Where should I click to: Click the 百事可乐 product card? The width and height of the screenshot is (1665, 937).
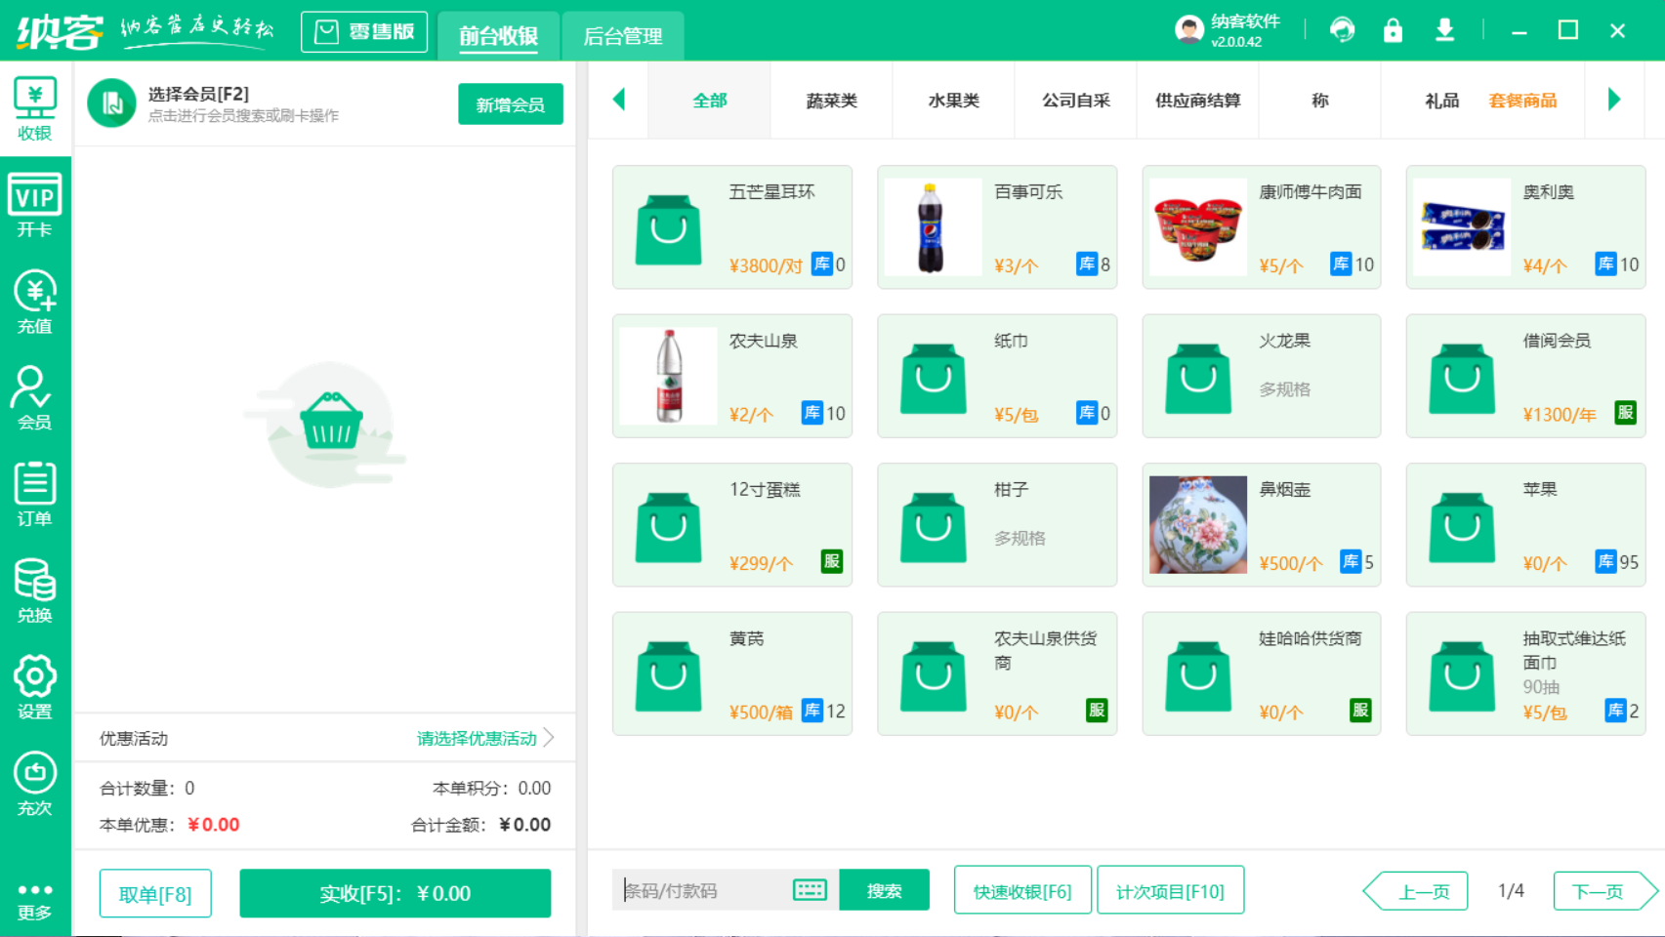click(996, 226)
